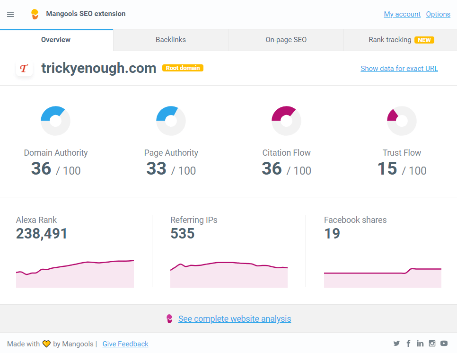457x353 pixels.
Task: Open Mangools Twitter page icon
Action: click(x=396, y=344)
